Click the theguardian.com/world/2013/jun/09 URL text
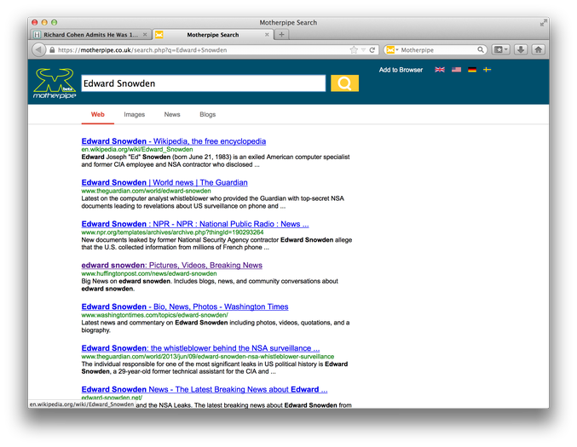Screen dimensions: 577x447 click(208, 357)
